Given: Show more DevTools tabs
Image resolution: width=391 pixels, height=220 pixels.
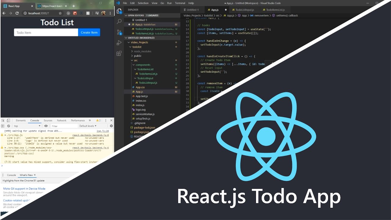Looking at the screenshot, I should click(90, 121).
